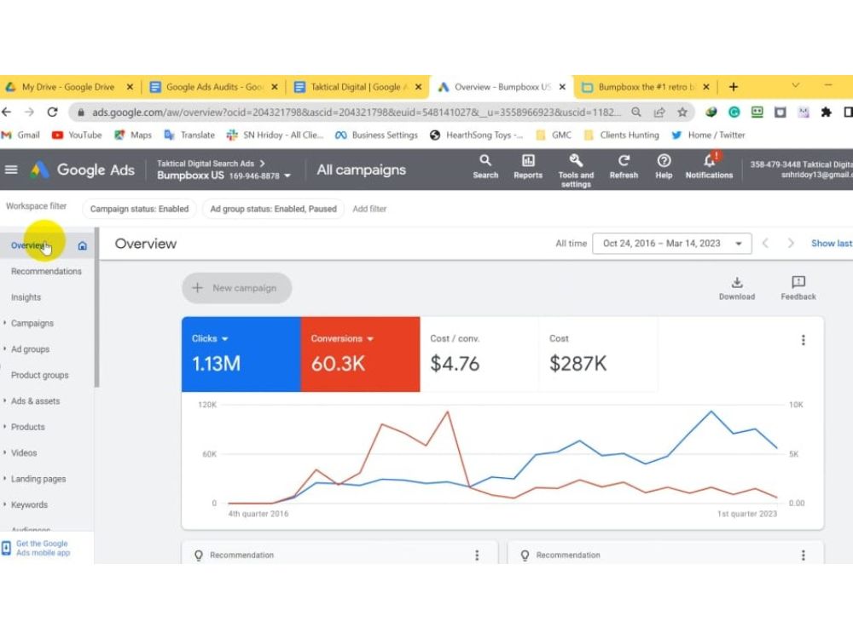853x639 pixels.
Task: Expand the Products sidebar section
Action: (x=5, y=427)
